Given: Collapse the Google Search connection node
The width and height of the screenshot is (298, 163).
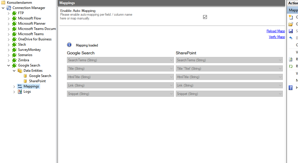Looking at the screenshot, I should (x=8, y=65).
